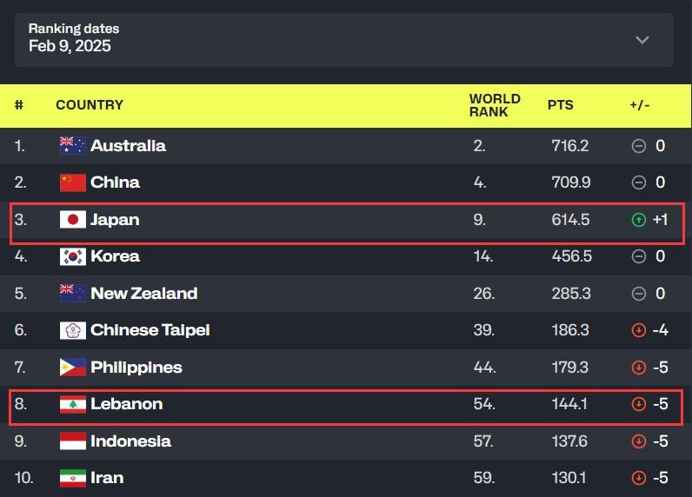Click the Japan flag icon
This screenshot has height=497, width=692.
[72, 220]
